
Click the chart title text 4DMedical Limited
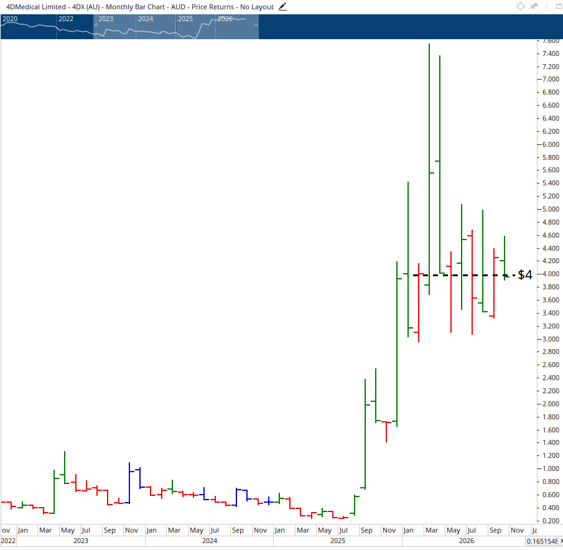click(36, 7)
